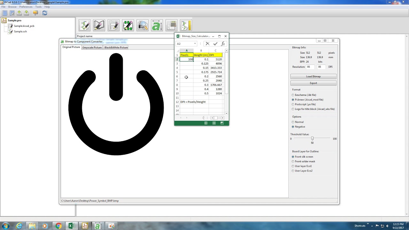Click the Height (in) header cell
This screenshot has height=230, width=409.
201,55
